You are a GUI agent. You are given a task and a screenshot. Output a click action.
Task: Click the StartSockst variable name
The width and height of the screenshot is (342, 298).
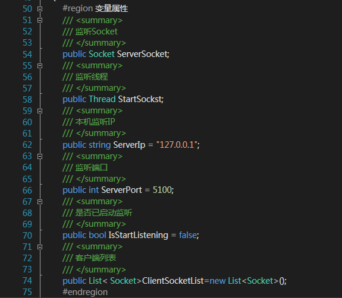pos(140,99)
